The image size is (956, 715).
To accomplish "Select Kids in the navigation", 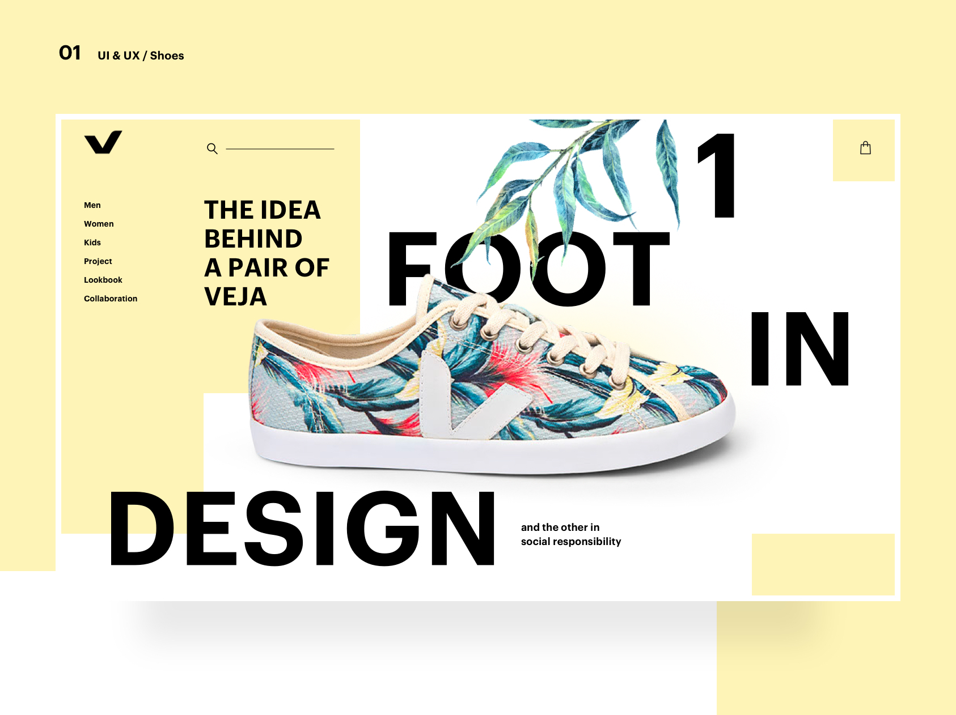I will point(92,242).
